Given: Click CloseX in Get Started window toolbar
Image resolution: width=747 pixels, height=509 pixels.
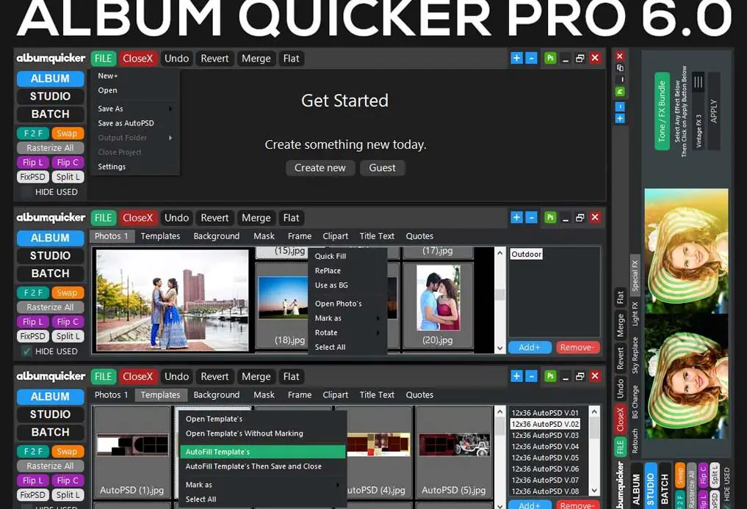Looking at the screenshot, I should (x=137, y=59).
